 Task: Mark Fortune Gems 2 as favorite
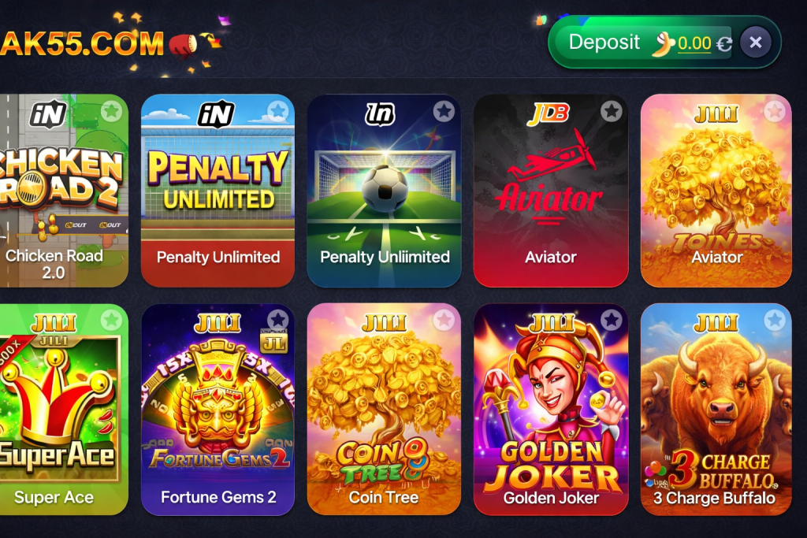click(278, 320)
